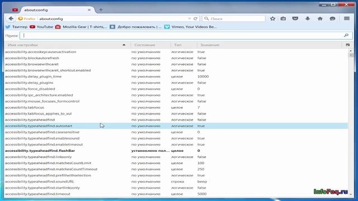Open the Firefox hamburger menu
The height and width of the screenshot is (201, 358).
347,18
